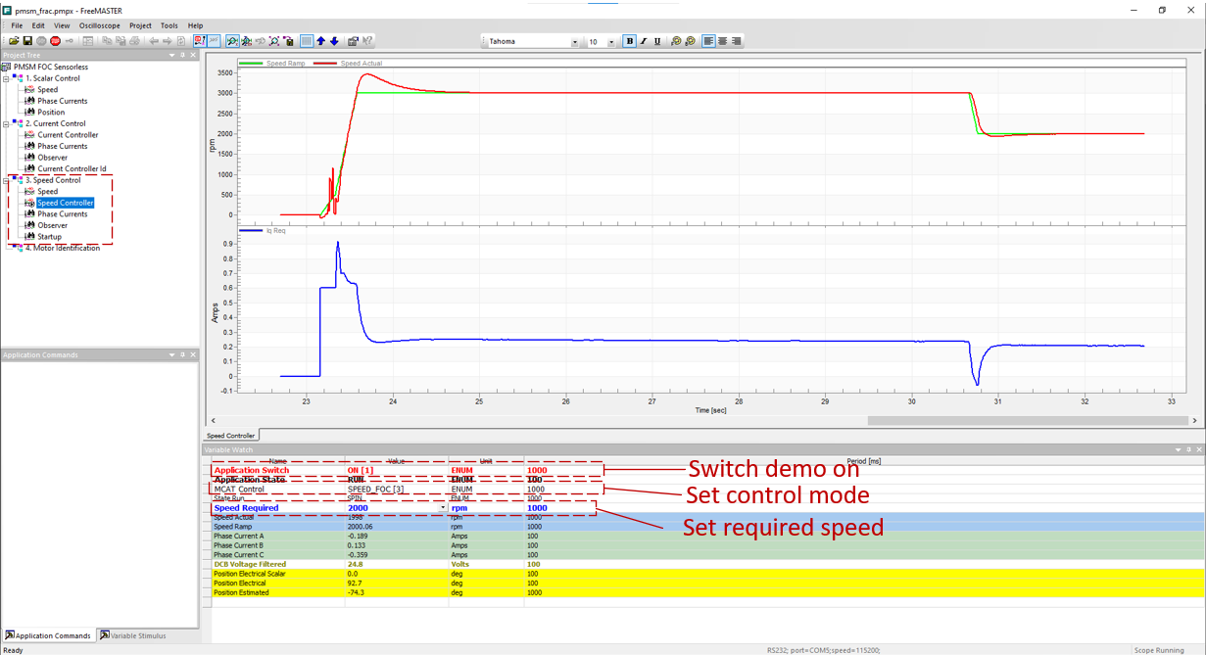The image size is (1206, 655).
Task: Collapse the 2. Current Control tree node
Action: [7, 124]
